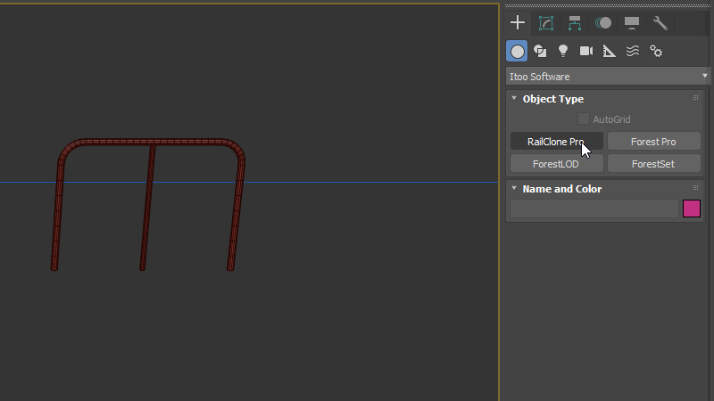Click the ForestLOD button
The image size is (714, 401).
pos(556,164)
